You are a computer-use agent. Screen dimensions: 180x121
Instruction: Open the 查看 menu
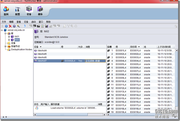tap(19, 22)
